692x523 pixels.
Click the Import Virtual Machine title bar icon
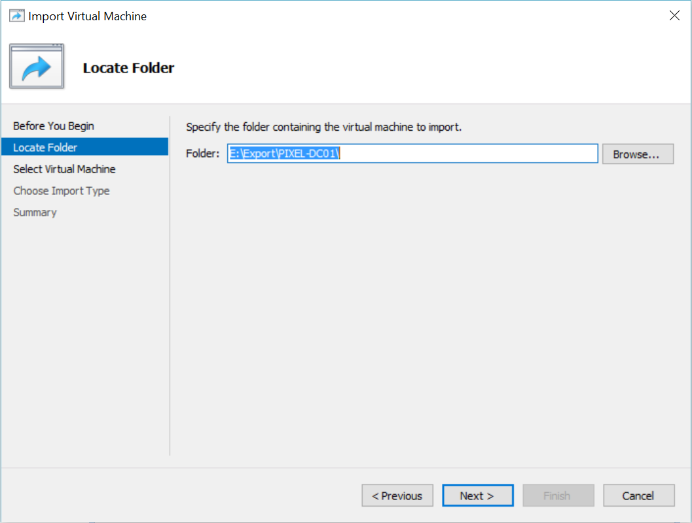(17, 16)
